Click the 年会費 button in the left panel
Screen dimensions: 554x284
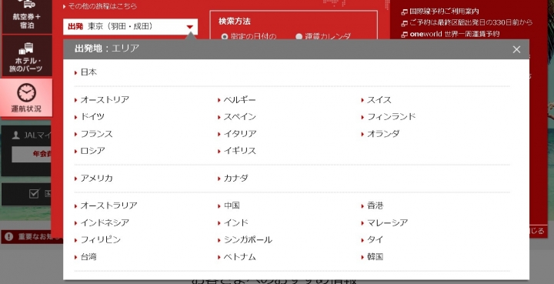pyautogui.click(x=32, y=154)
